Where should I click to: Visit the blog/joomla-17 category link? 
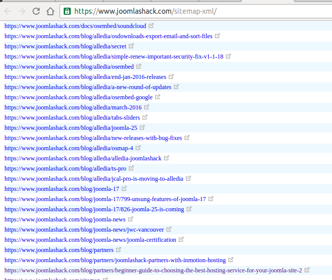click(62, 189)
